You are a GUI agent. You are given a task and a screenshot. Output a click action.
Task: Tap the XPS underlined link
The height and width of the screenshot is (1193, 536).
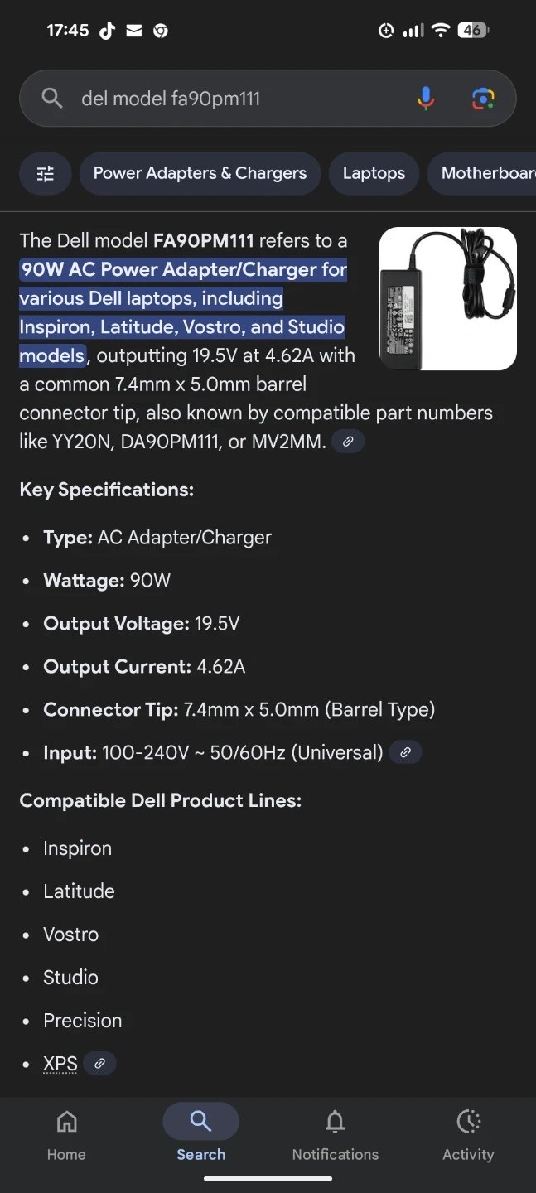point(60,1064)
